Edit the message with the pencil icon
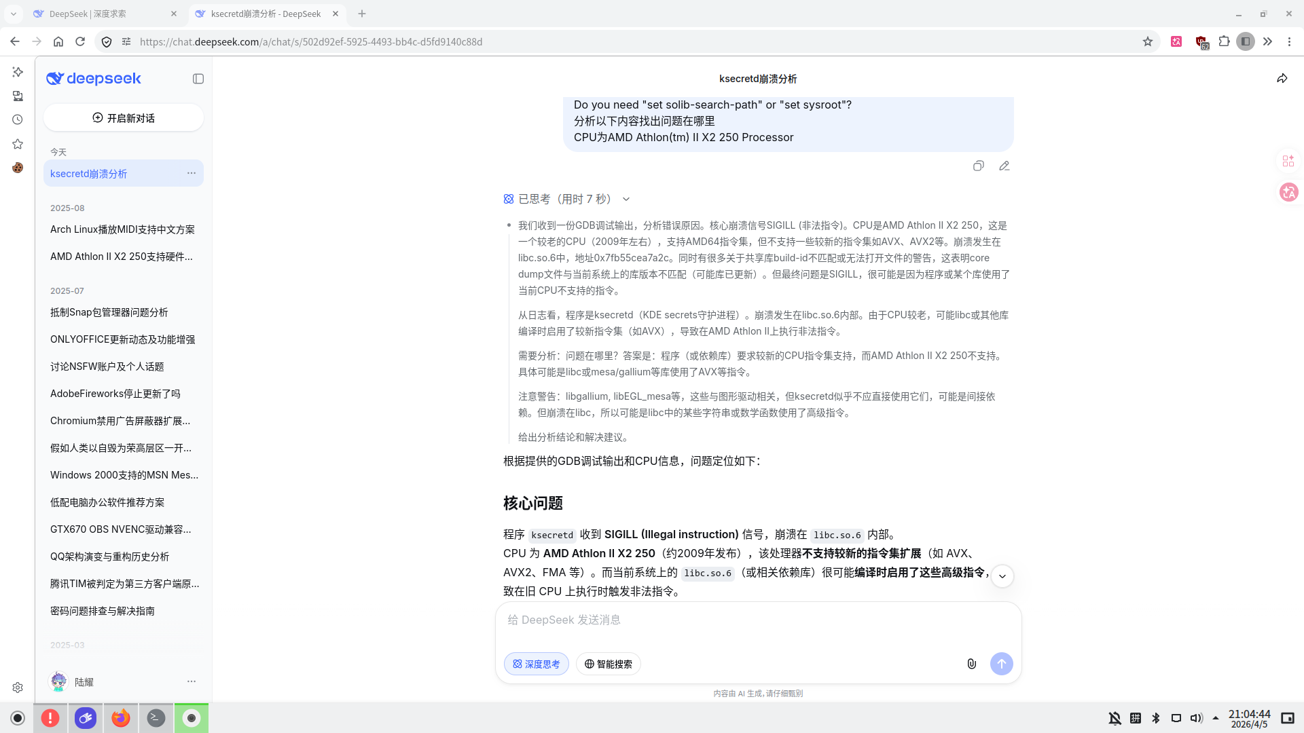This screenshot has height=733, width=1304. pyautogui.click(x=1004, y=166)
